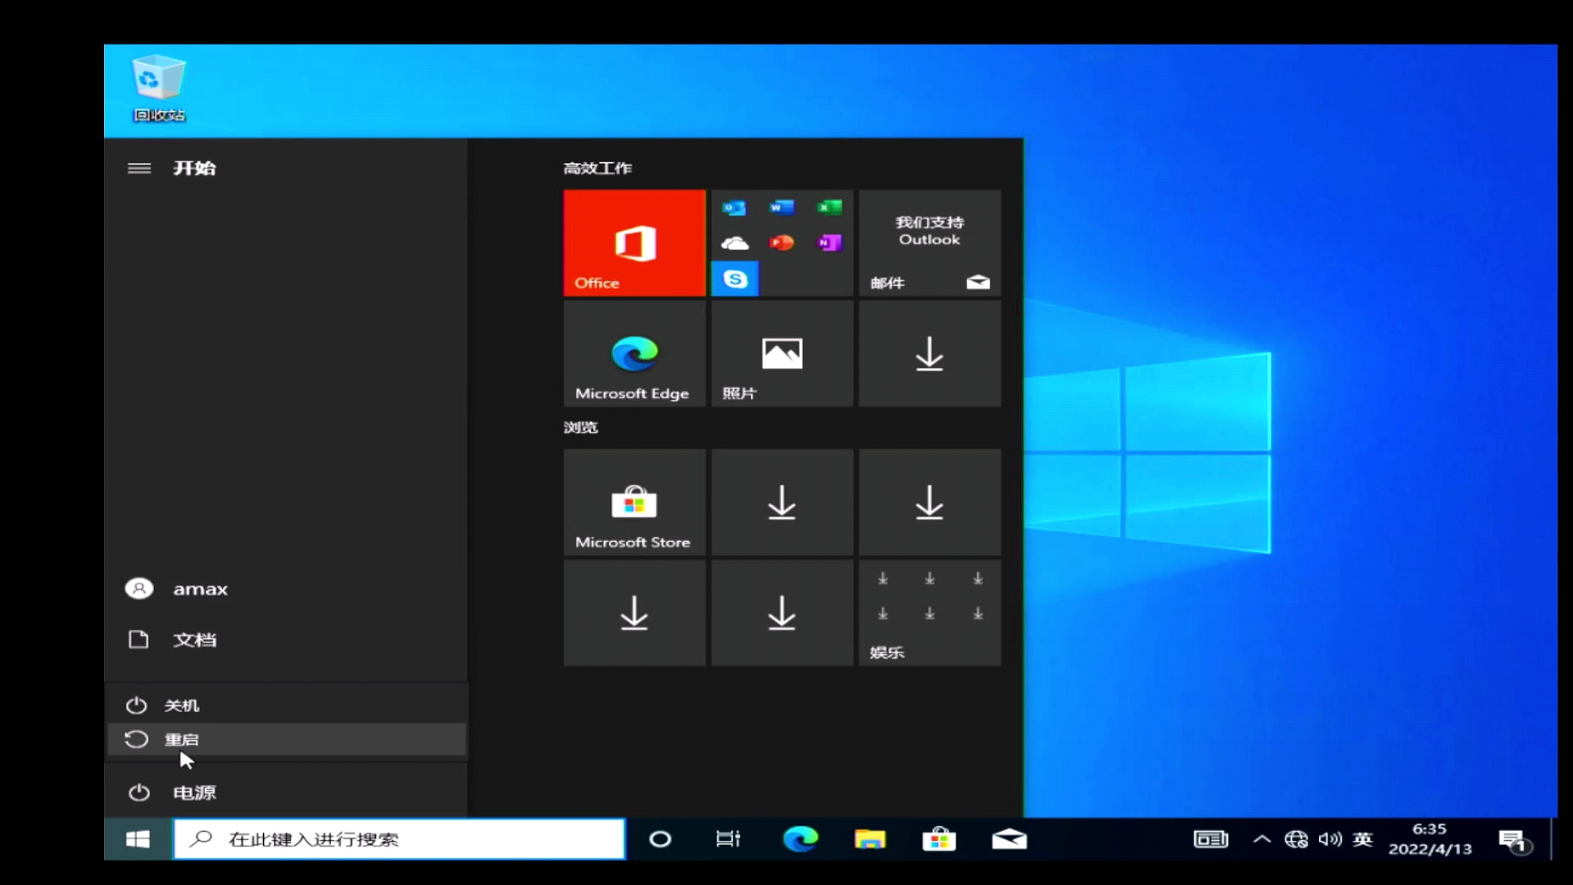Screen dimensions: 1573x885
Task: Open File Explorer from the taskbar
Action: 870,839
